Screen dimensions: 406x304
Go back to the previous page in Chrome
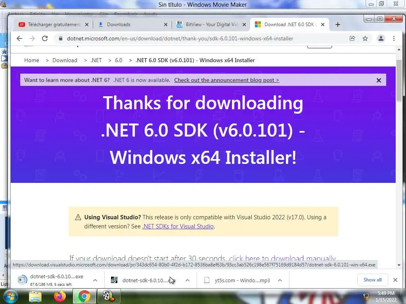pos(19,38)
